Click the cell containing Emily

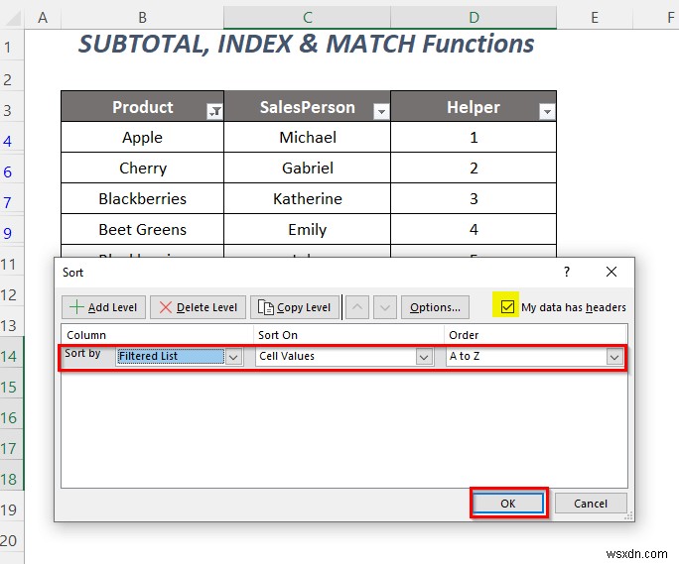point(308,229)
